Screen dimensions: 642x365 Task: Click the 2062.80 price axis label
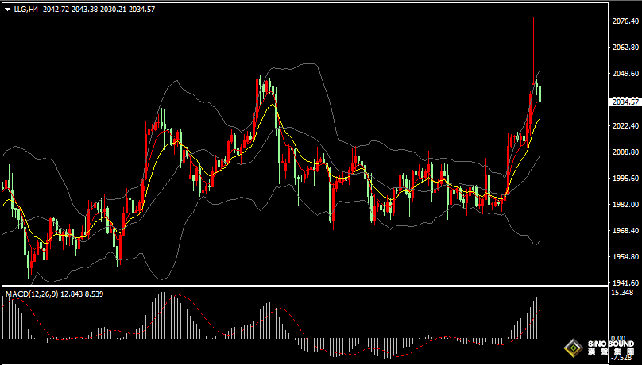click(x=623, y=48)
